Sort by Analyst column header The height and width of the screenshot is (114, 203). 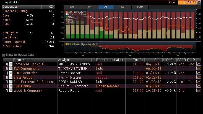click(x=74, y=60)
